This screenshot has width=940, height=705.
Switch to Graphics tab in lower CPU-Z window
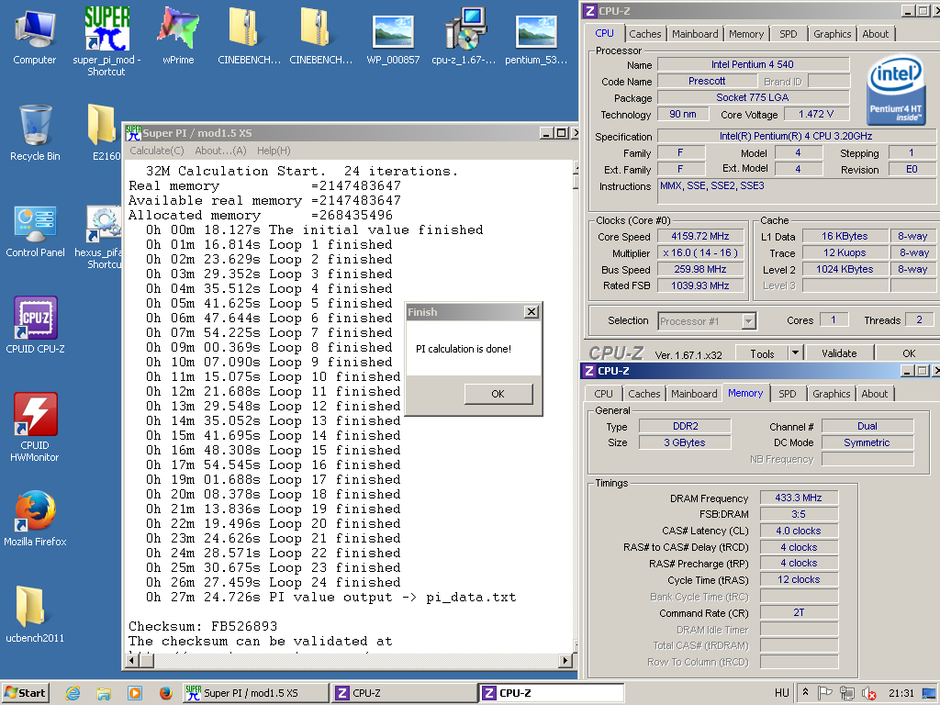pyautogui.click(x=831, y=394)
